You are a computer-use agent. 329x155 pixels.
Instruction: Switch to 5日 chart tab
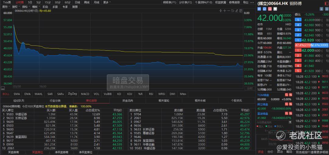(x=30, y=2)
